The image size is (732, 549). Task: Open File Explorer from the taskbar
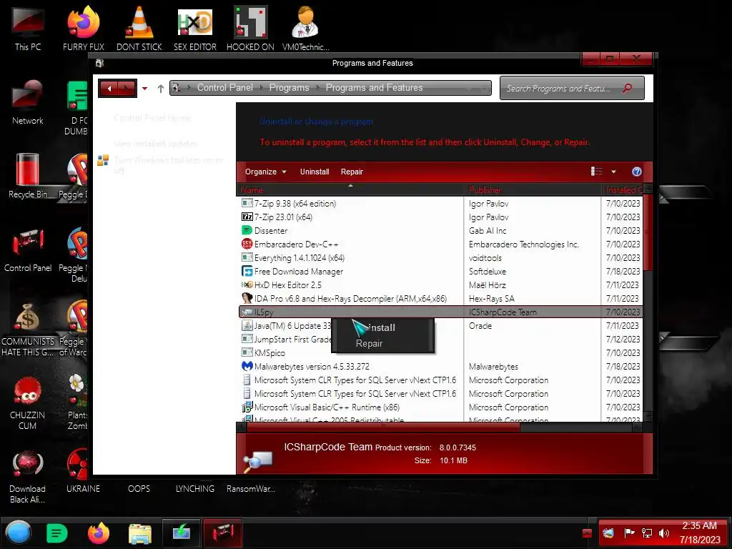click(x=139, y=533)
